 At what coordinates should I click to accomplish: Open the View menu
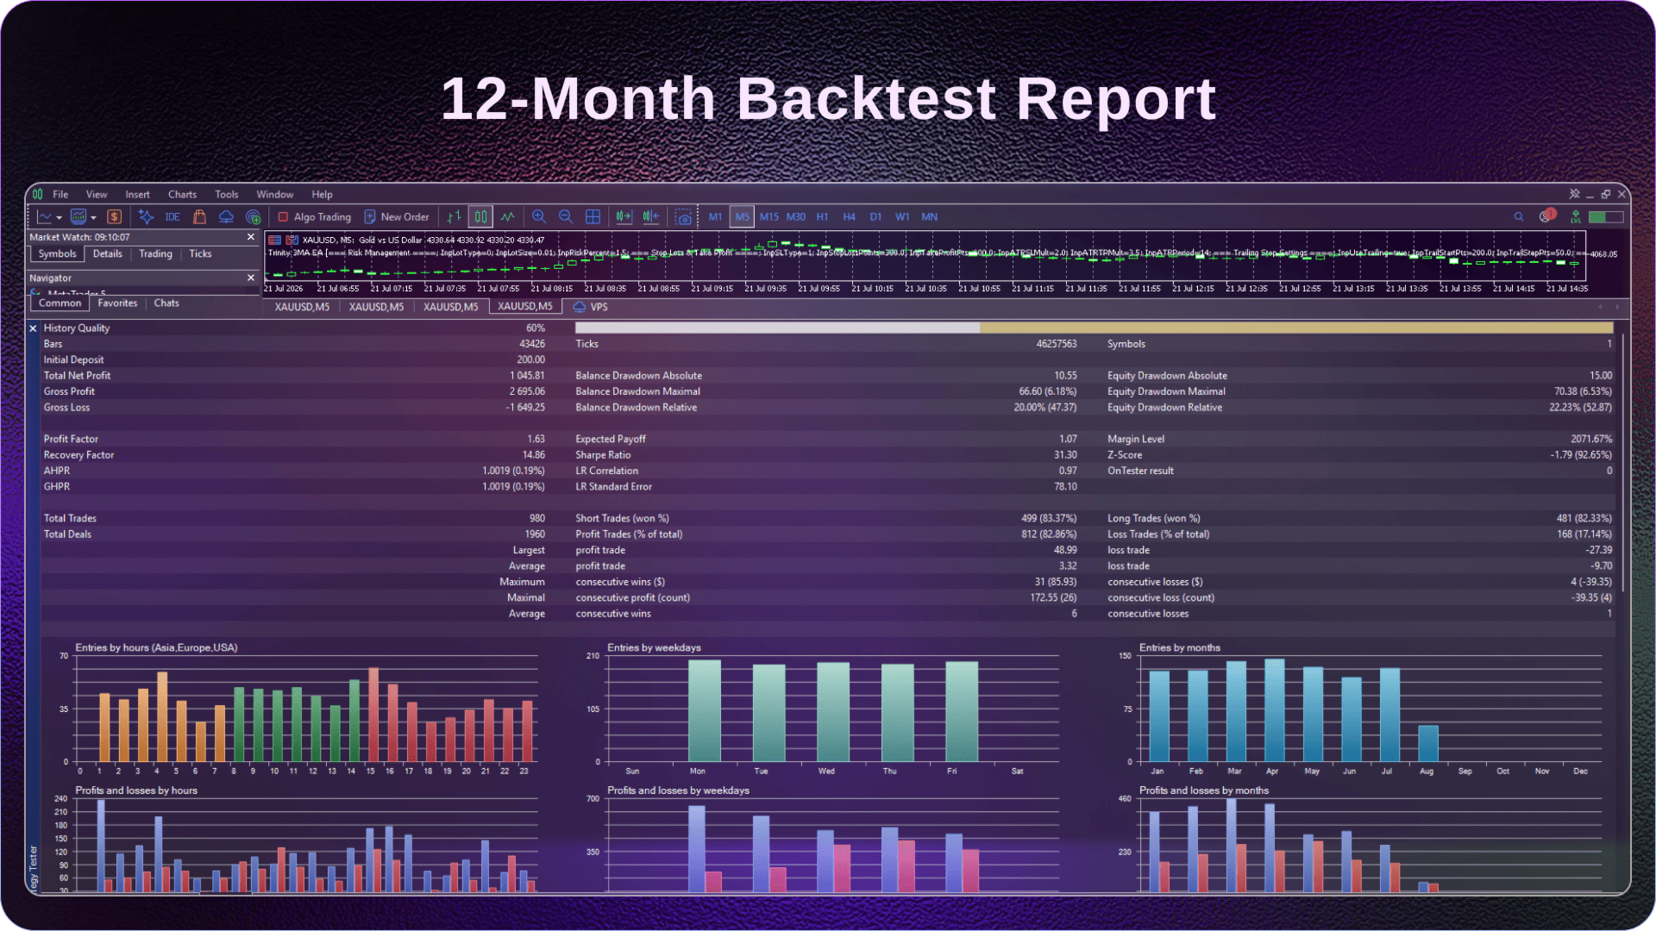(x=97, y=195)
